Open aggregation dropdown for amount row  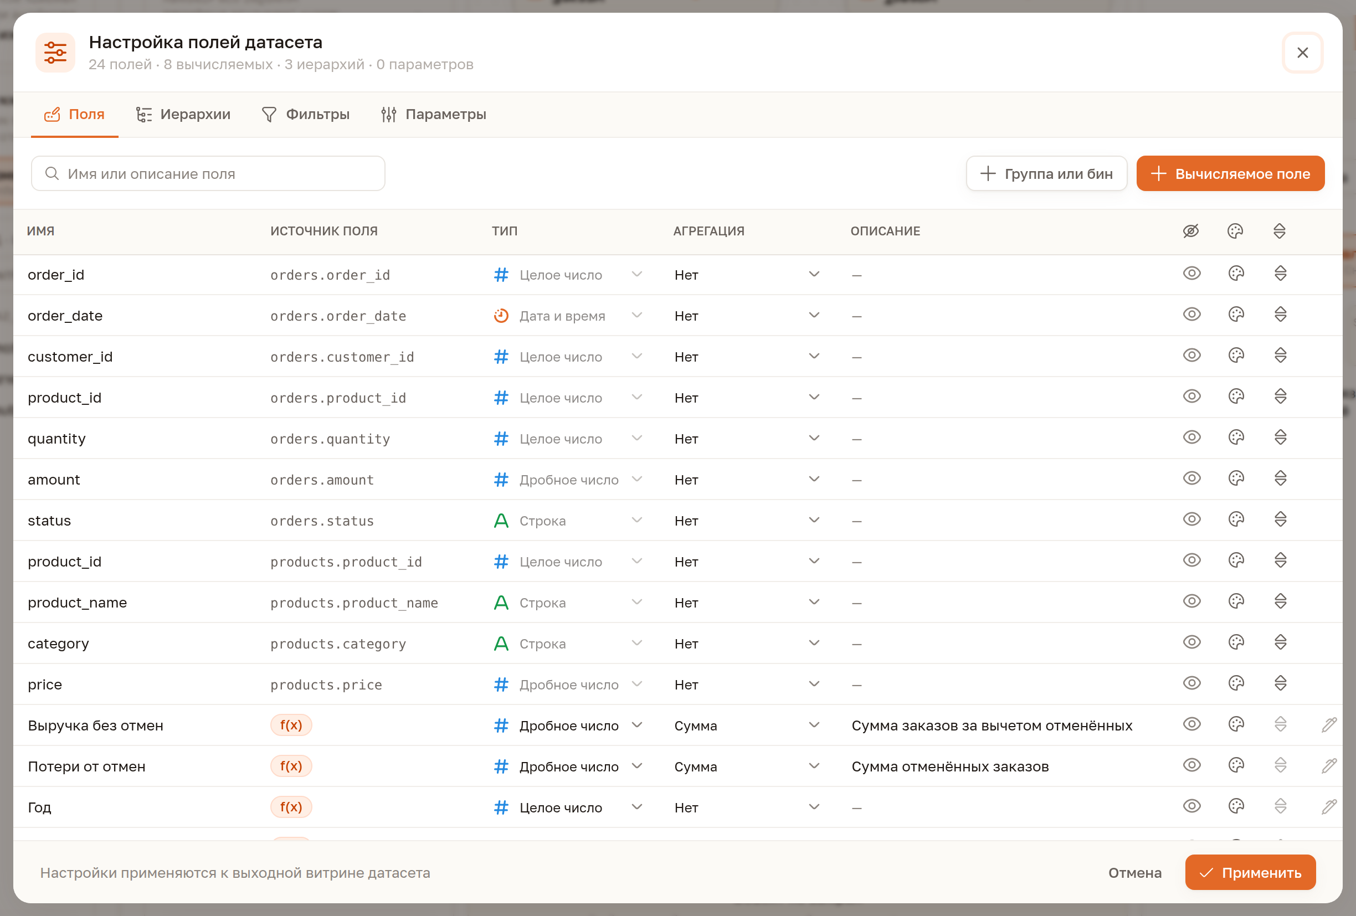(x=748, y=480)
